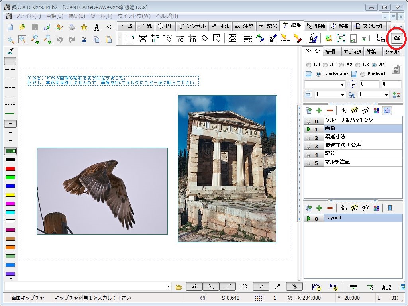The width and height of the screenshot is (408, 306).
Task: Open the 編集(E) menu
Action: click(77, 16)
